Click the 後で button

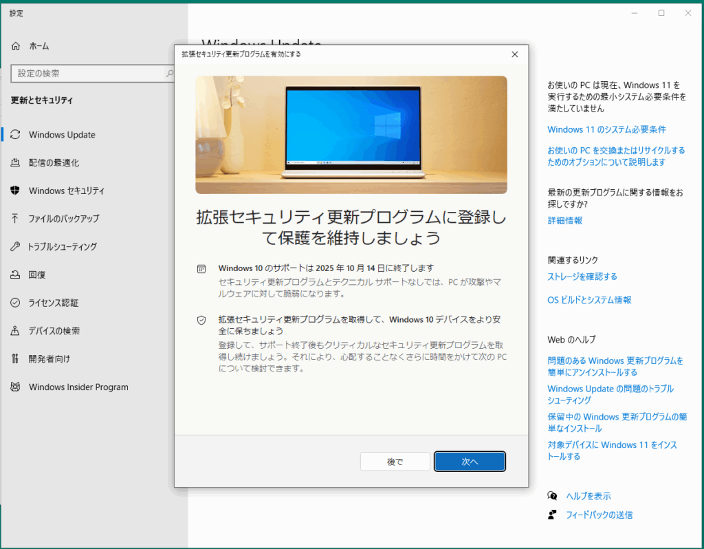pos(395,462)
